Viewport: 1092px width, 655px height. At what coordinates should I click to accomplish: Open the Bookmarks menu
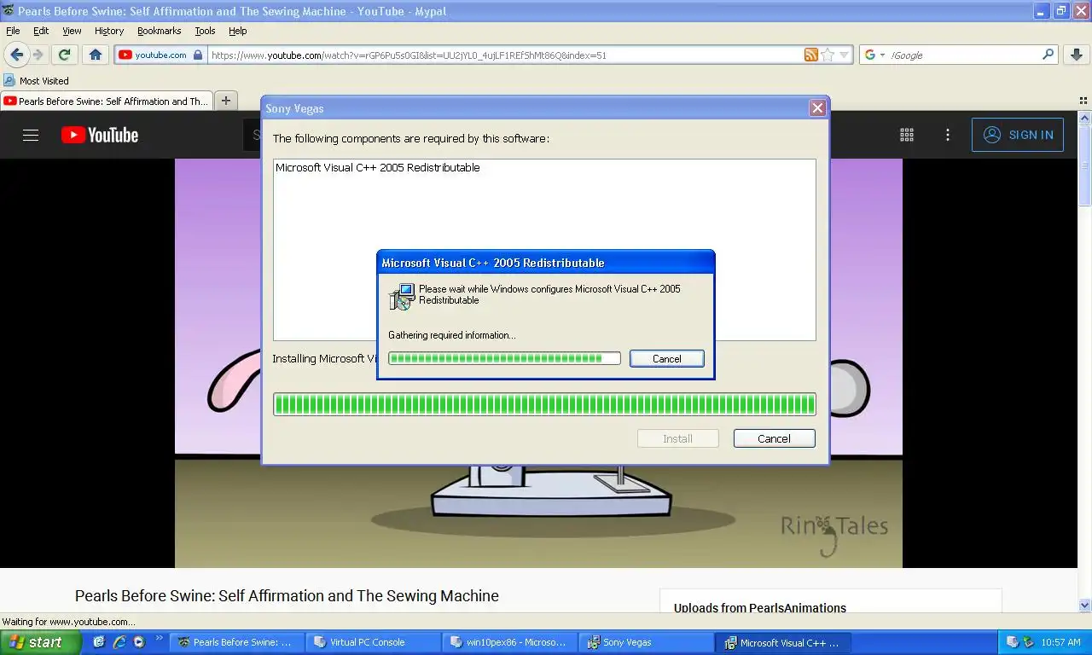pyautogui.click(x=160, y=31)
